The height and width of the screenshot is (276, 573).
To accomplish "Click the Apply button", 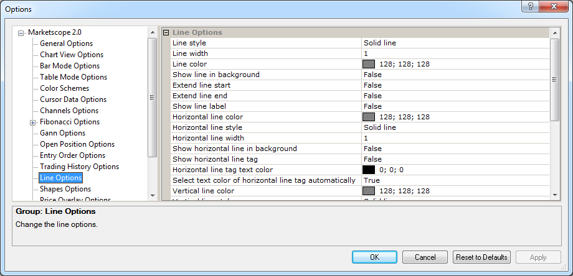I will click(x=538, y=257).
